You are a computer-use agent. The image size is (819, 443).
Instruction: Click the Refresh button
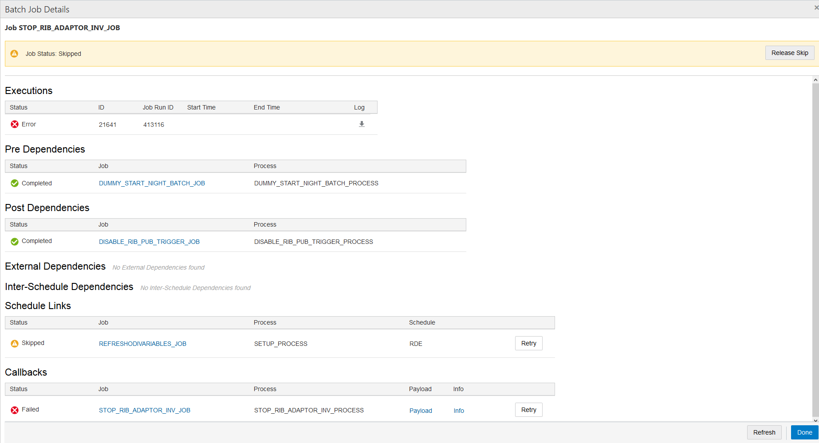pyautogui.click(x=764, y=432)
